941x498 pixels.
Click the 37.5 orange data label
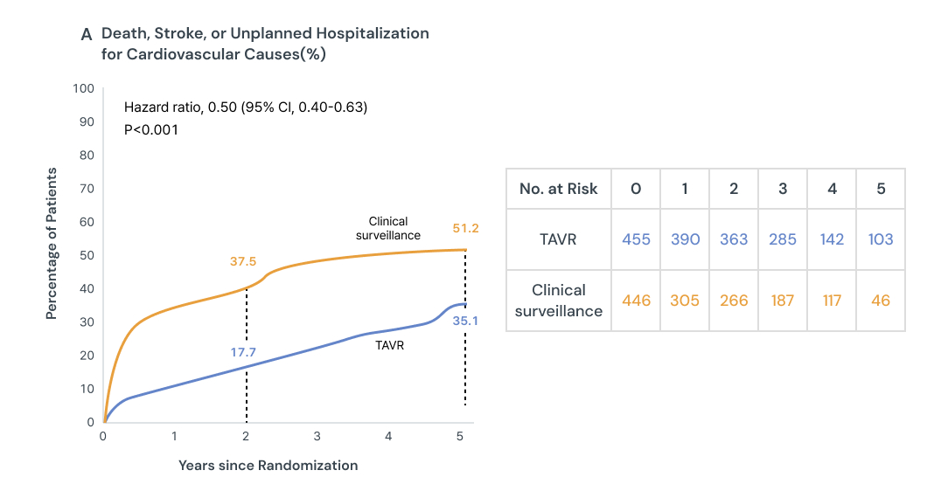point(244,259)
